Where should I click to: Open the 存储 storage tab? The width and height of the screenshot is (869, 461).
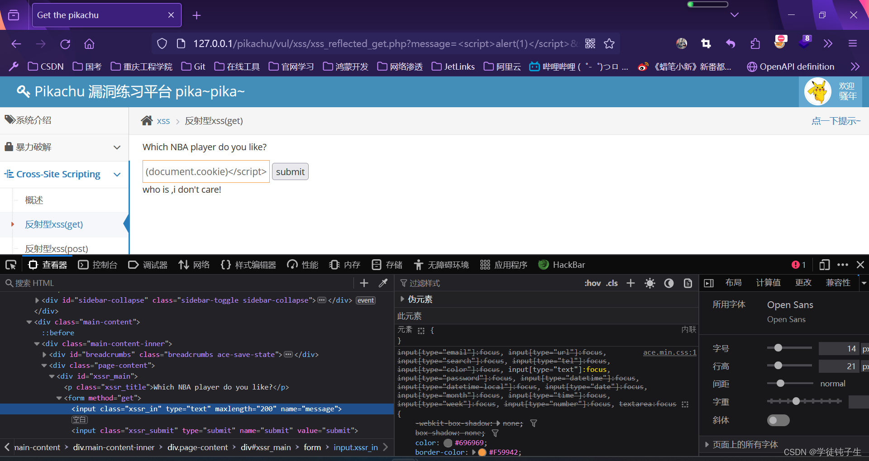coord(387,265)
